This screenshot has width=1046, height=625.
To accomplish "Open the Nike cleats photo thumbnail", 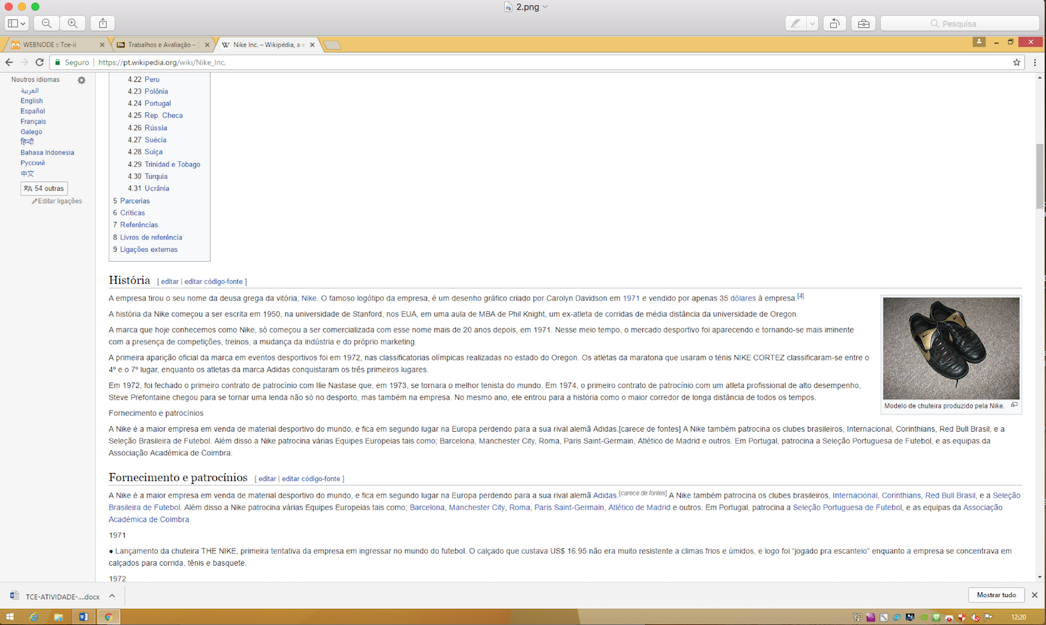I will coord(951,348).
